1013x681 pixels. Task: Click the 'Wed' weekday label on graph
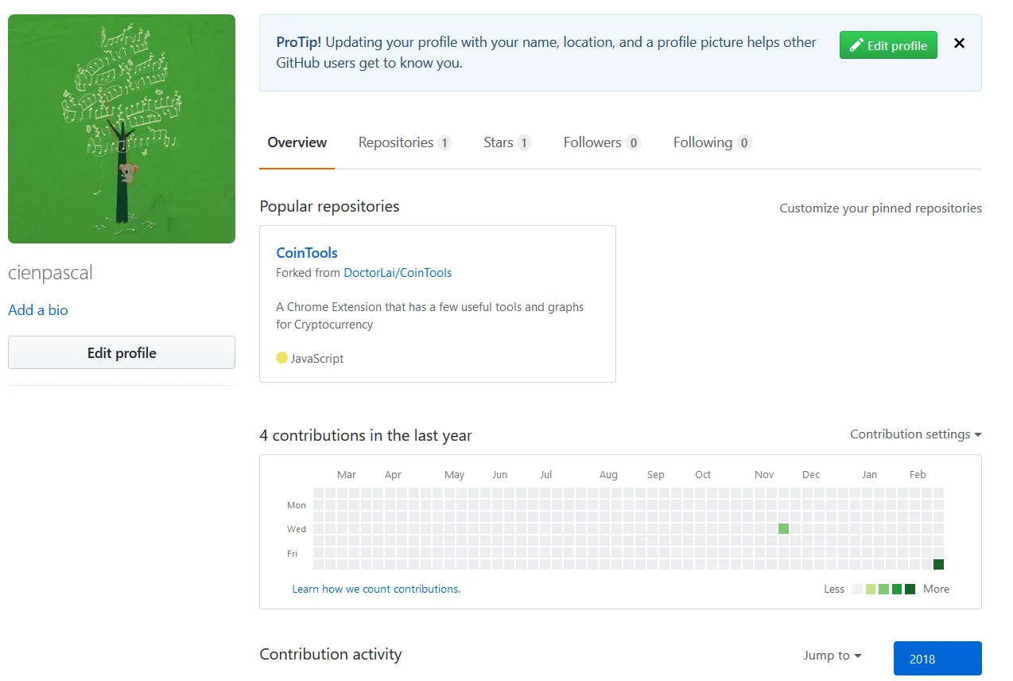click(297, 529)
